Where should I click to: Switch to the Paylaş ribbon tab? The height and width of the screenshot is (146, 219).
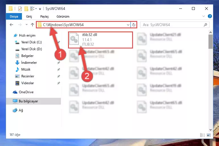[44, 16]
